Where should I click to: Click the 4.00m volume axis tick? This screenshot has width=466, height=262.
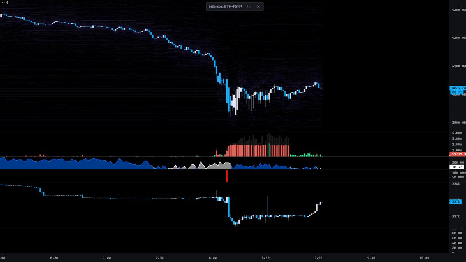[457, 133]
